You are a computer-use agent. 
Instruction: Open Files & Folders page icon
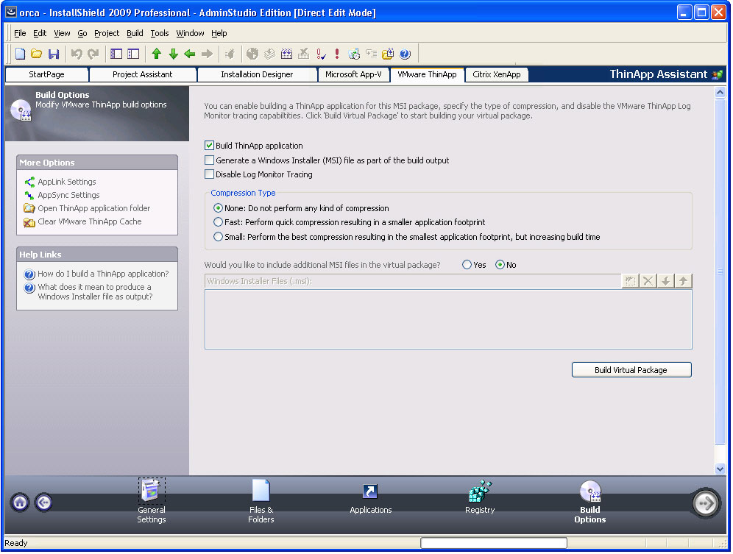(261, 491)
